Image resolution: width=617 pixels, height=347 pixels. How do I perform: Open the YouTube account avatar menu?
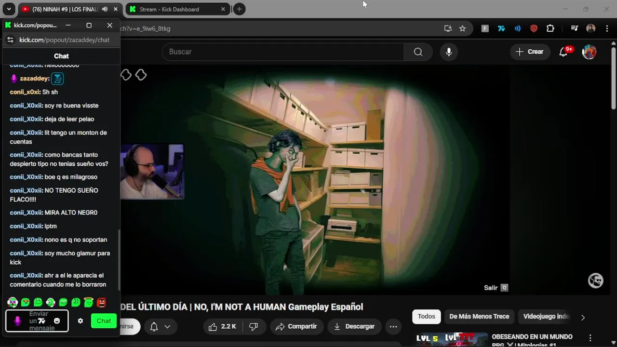pos(589,52)
